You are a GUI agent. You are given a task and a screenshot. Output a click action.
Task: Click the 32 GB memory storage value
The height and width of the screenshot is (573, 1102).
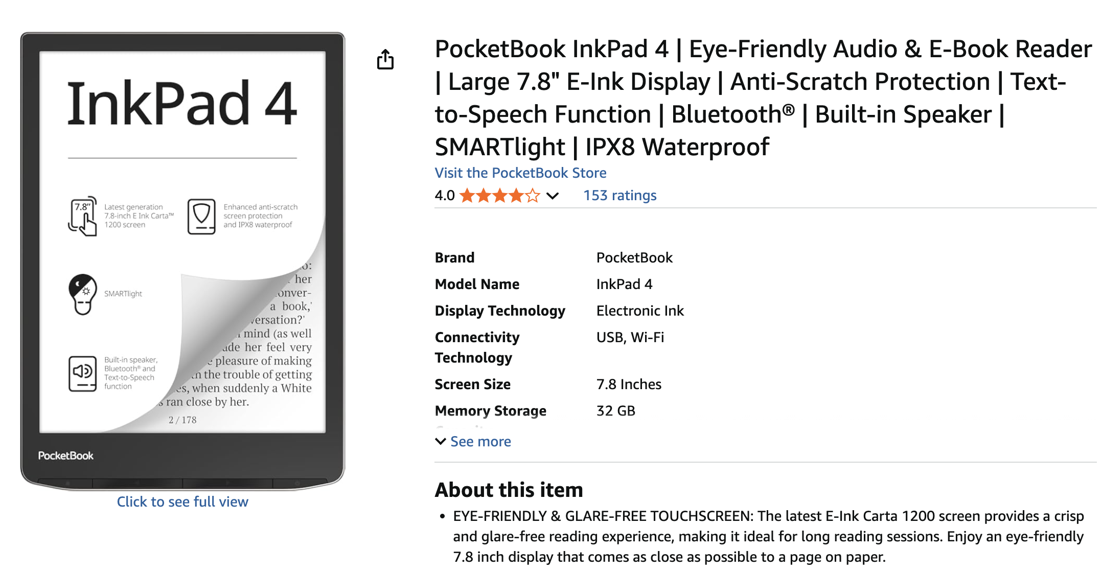615,411
